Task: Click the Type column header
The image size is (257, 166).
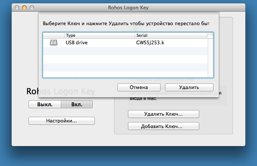Action: click(x=99, y=35)
